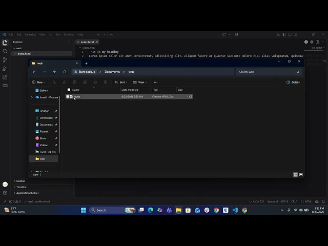Go back in File Explorer navigation

point(34,72)
